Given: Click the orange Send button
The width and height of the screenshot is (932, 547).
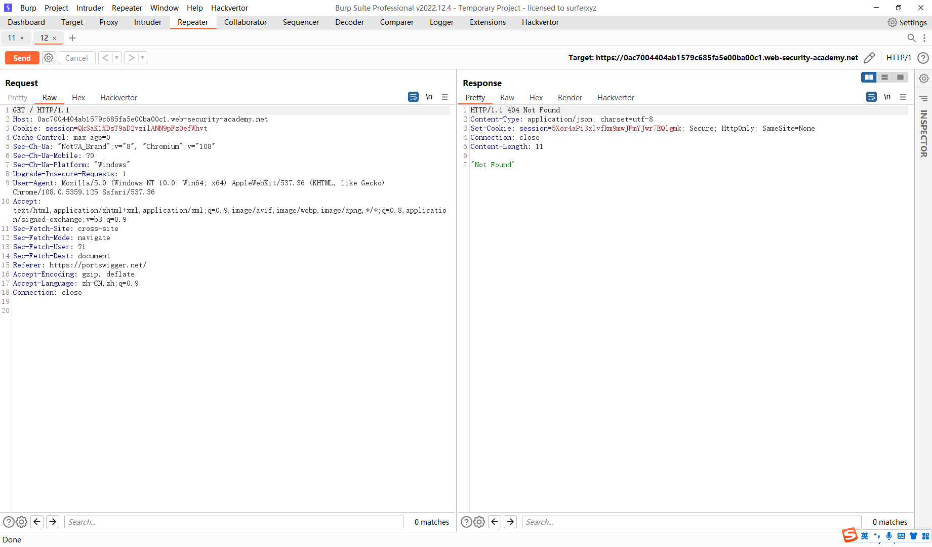Looking at the screenshot, I should 22,58.
